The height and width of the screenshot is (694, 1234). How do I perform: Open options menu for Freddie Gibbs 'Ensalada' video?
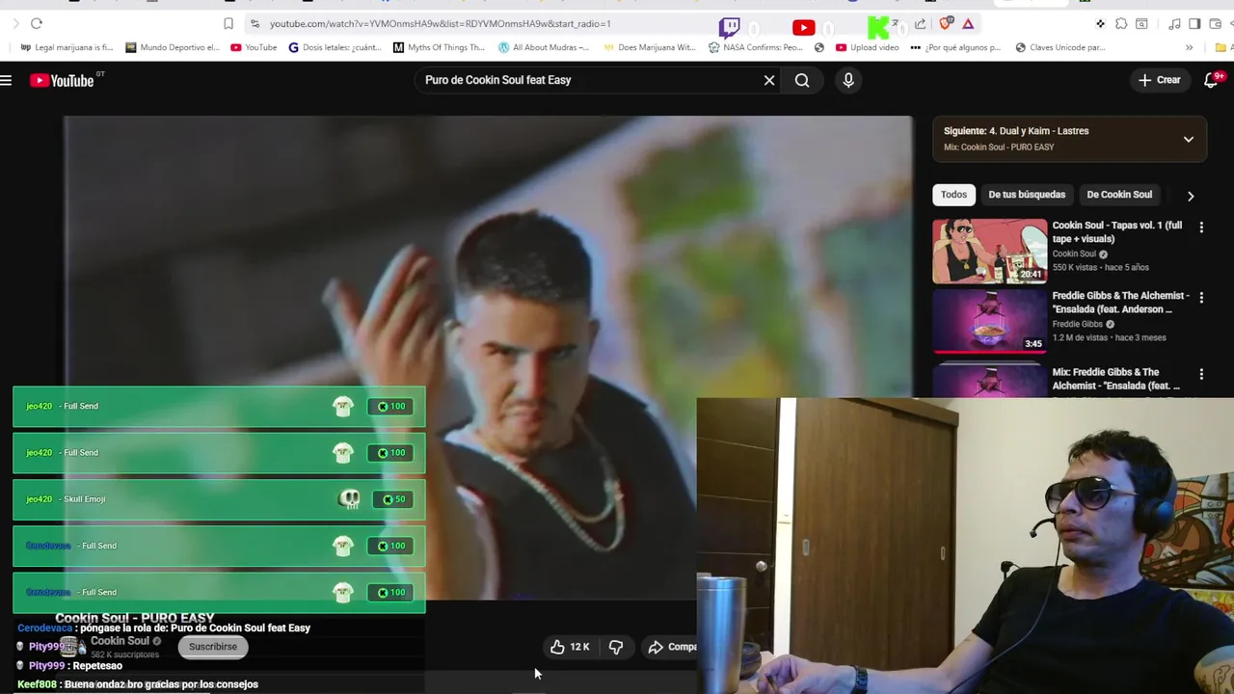[x=1201, y=298]
